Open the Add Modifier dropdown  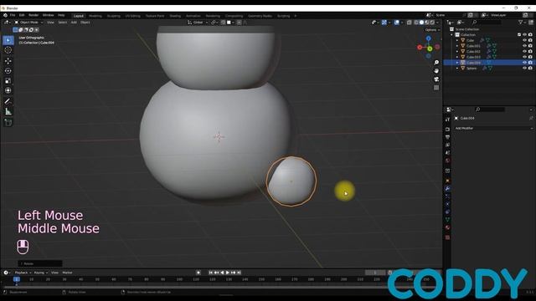coord(493,128)
